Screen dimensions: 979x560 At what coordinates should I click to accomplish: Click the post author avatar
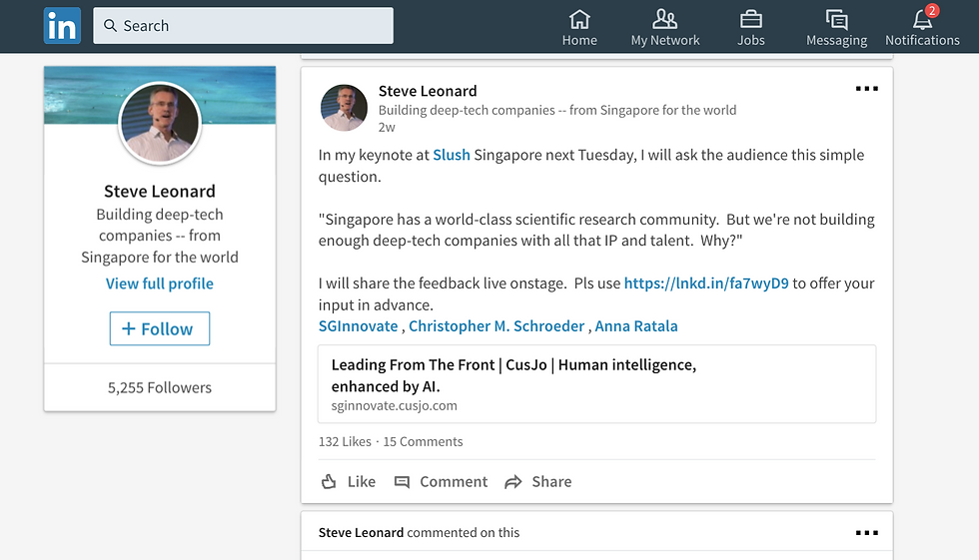[344, 107]
